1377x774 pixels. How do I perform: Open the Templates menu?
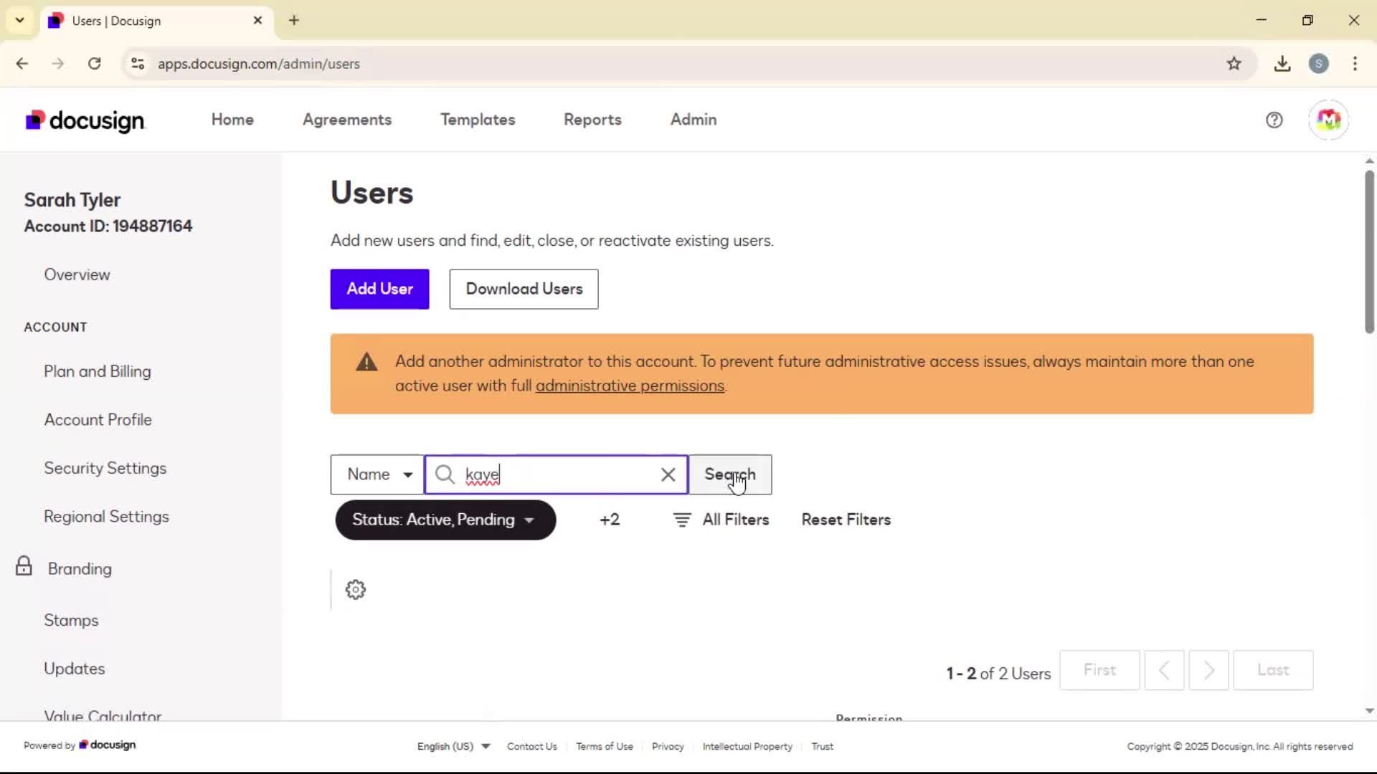(x=478, y=120)
